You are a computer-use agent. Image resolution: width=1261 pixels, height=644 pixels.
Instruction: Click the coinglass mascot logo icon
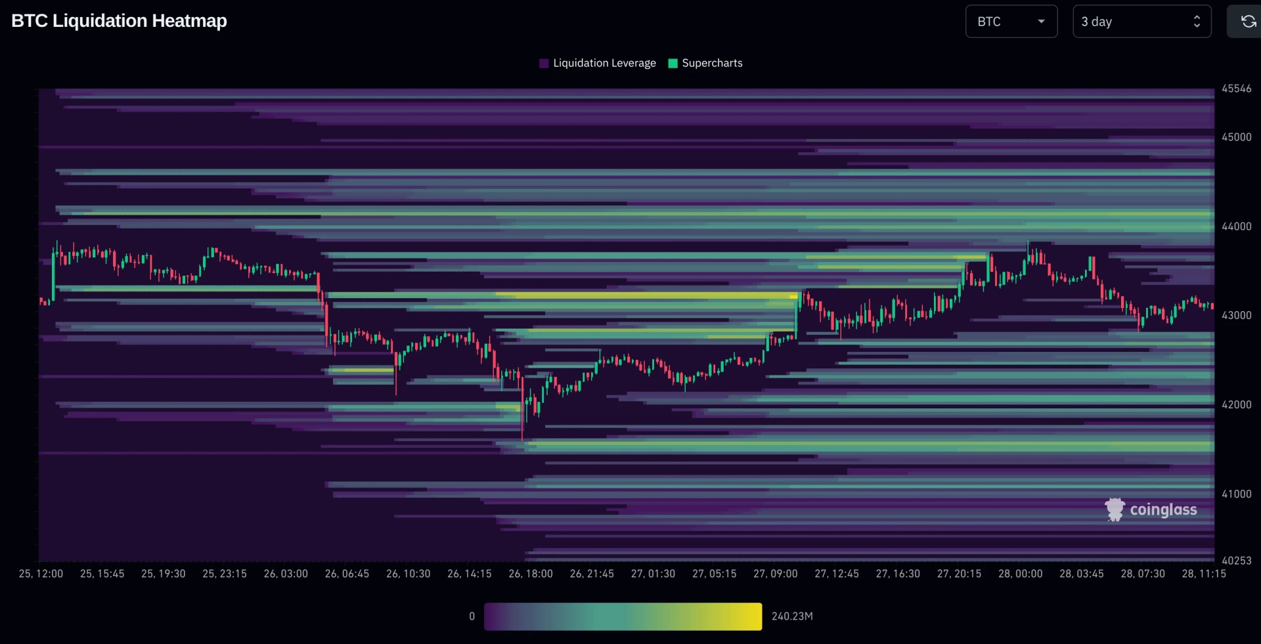pyautogui.click(x=1115, y=509)
